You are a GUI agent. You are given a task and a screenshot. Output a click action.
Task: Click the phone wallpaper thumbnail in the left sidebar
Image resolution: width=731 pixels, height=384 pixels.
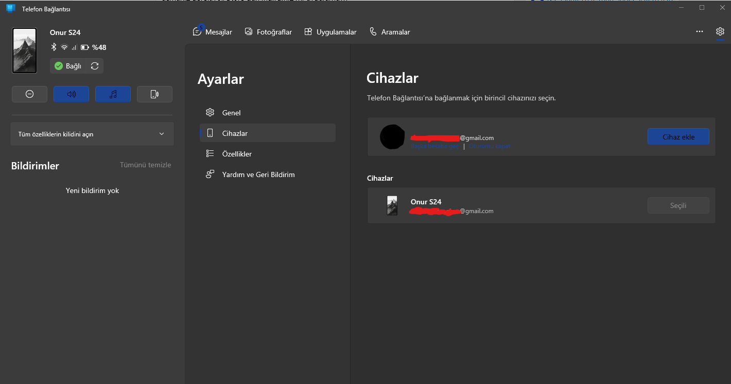click(24, 50)
